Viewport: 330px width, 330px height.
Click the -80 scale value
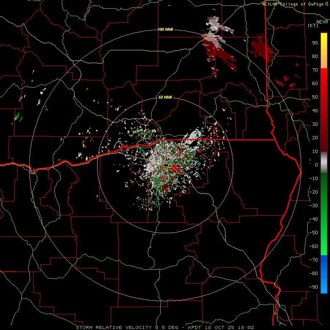313,274
